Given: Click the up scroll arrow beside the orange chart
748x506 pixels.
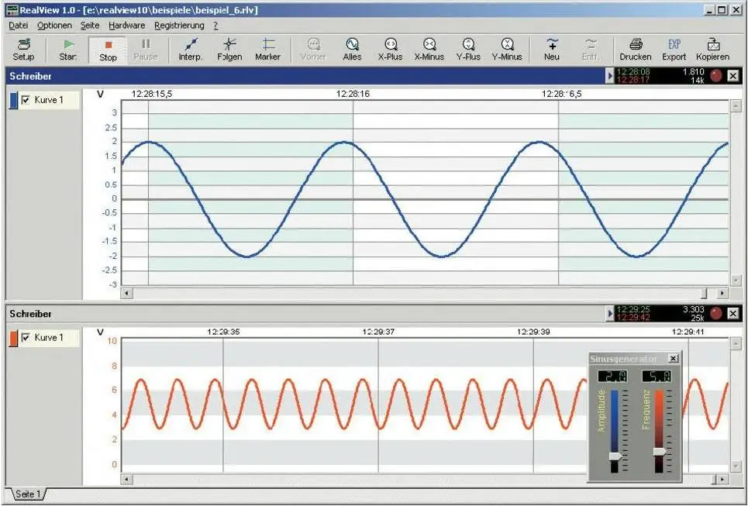Looking at the screenshot, I should point(735,343).
